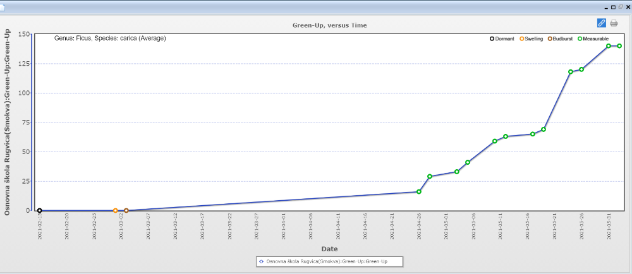Minimize the chart window
The height and width of the screenshot is (274, 632).
[x=606, y=6]
